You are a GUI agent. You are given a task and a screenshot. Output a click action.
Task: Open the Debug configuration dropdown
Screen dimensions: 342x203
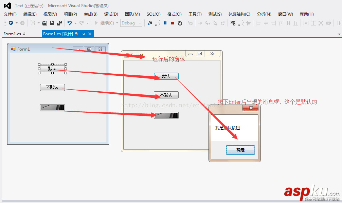131,23
